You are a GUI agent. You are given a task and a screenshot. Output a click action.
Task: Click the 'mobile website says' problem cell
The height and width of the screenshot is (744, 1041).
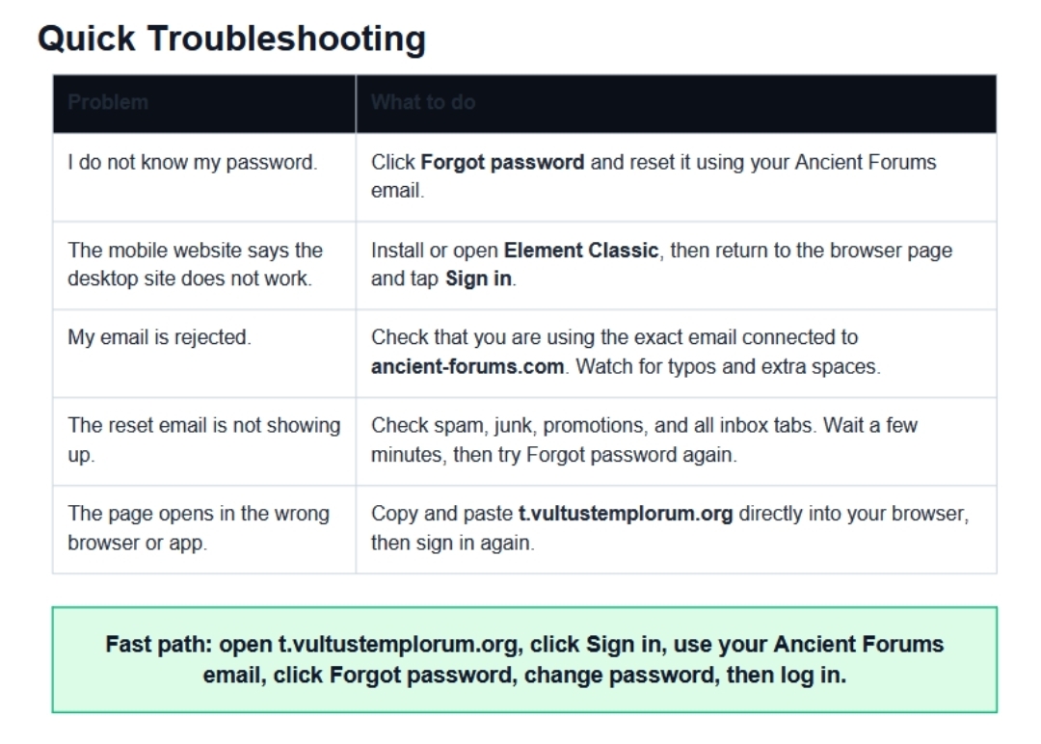point(195,264)
